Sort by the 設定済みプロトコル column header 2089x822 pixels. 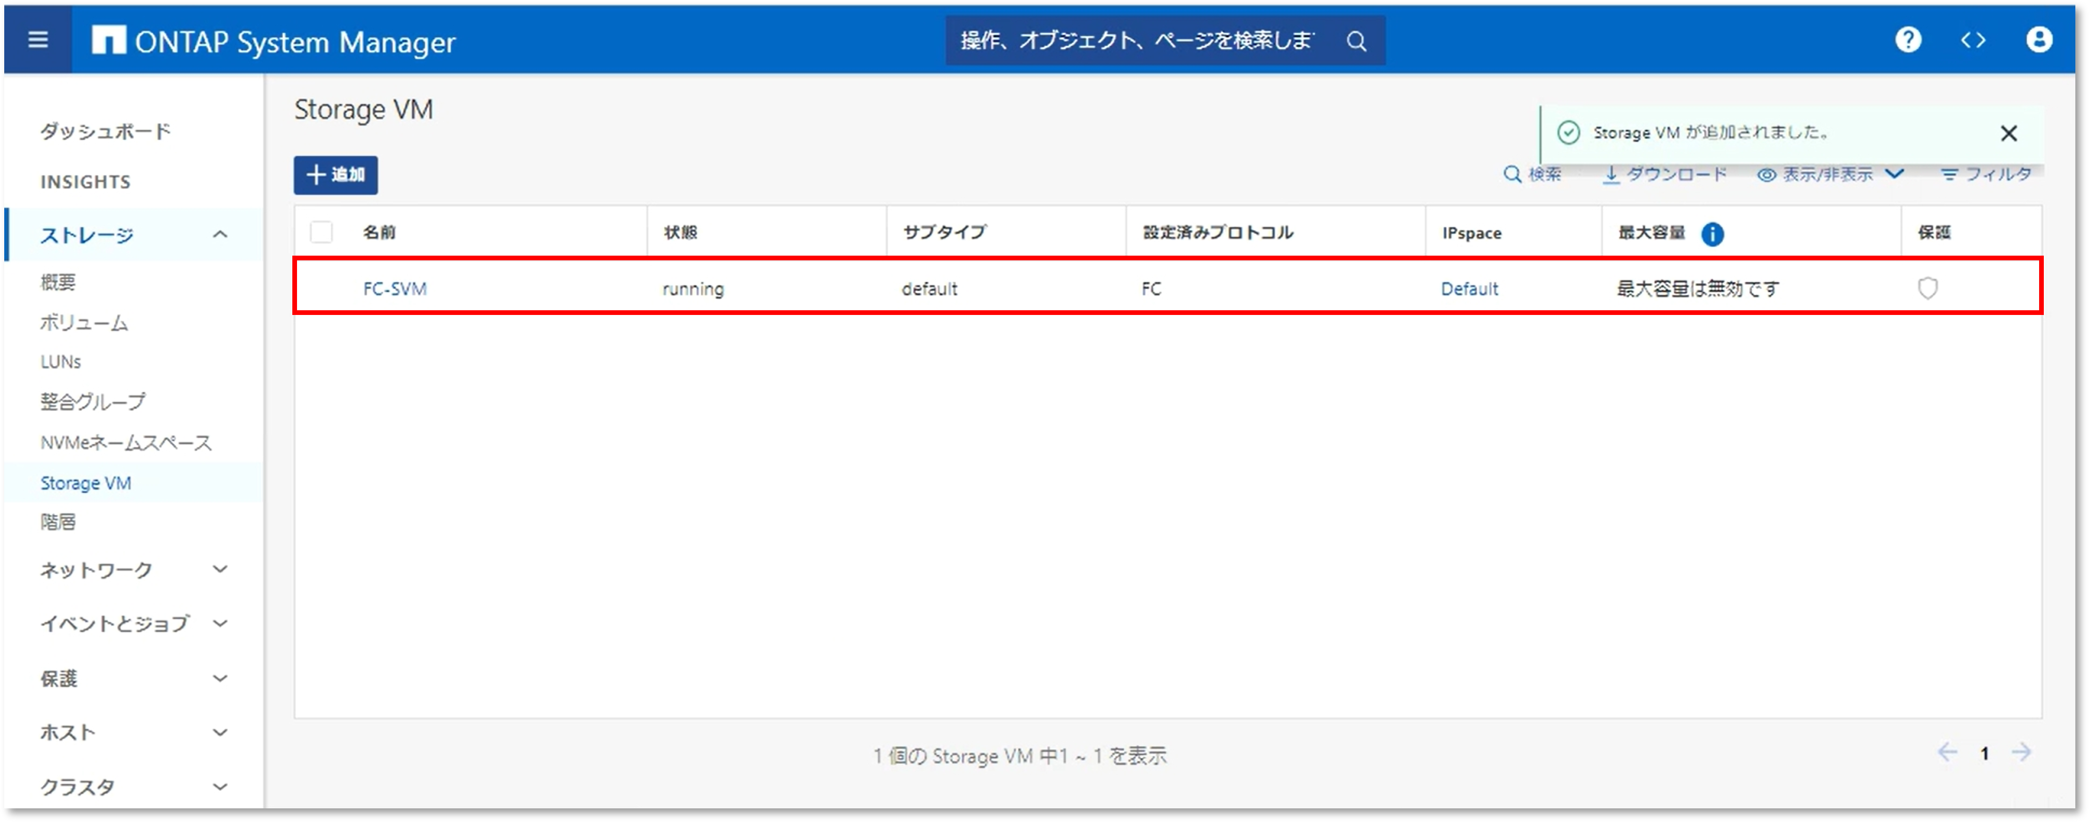coord(1218,232)
